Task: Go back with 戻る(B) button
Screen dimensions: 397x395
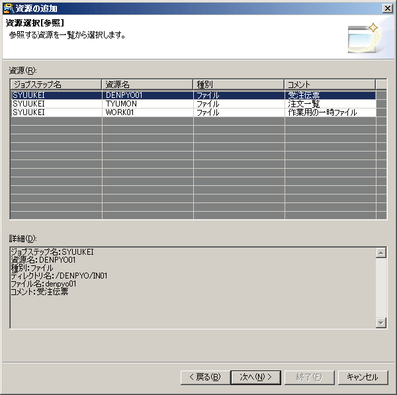Action: point(205,377)
